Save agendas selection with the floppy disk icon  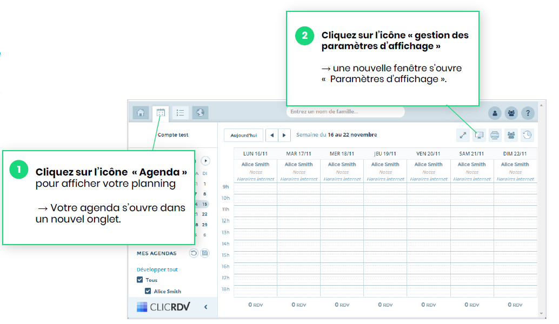click(205, 253)
